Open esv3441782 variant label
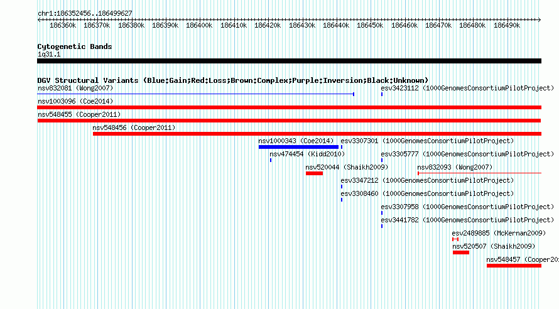 467,220
